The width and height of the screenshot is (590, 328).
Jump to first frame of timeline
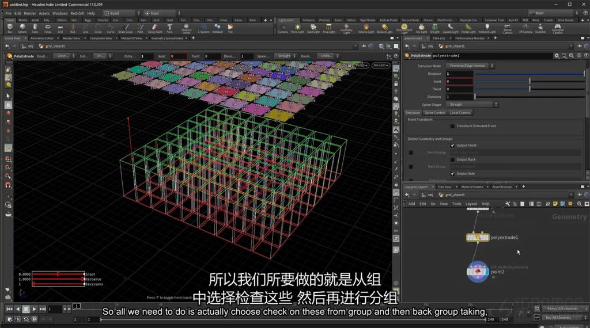pyautogui.click(x=9, y=309)
